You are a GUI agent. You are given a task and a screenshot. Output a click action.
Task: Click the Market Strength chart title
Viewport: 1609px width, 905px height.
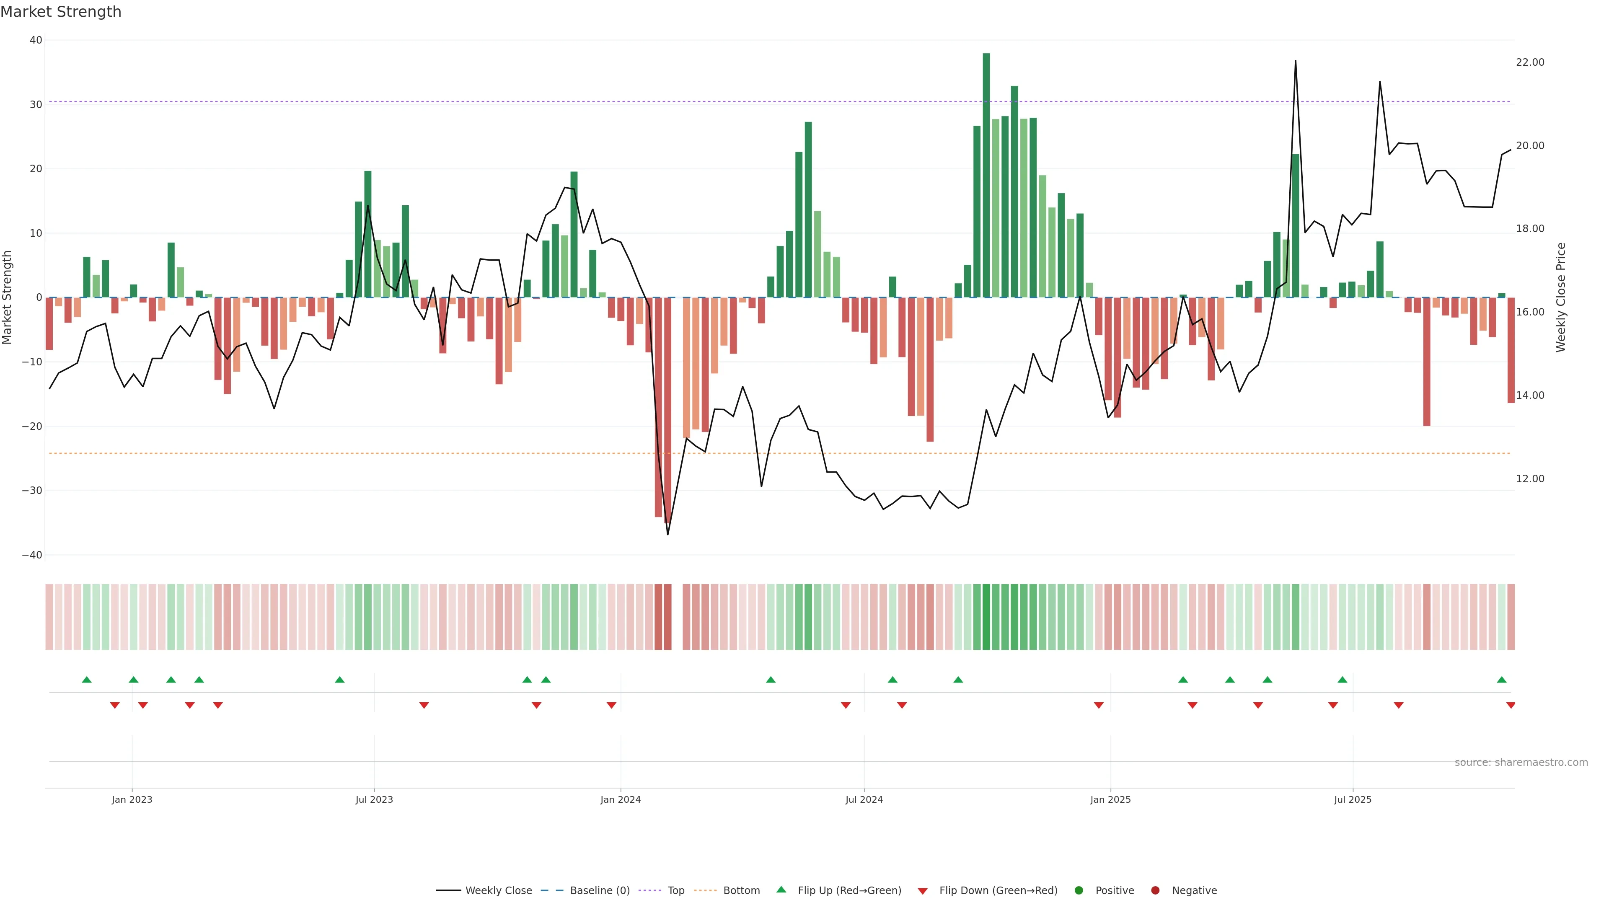pyautogui.click(x=61, y=12)
